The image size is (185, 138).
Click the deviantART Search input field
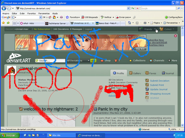(50, 60)
